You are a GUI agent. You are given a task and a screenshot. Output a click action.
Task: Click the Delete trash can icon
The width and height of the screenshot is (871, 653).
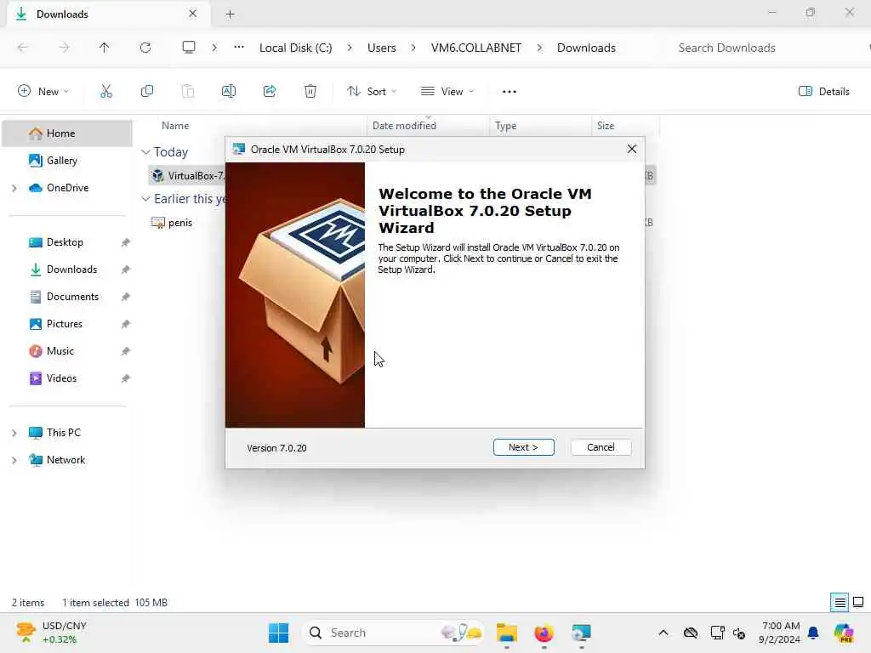[310, 91]
